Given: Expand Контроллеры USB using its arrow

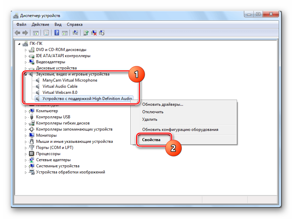Looking at the screenshot, I should pos(26,117).
